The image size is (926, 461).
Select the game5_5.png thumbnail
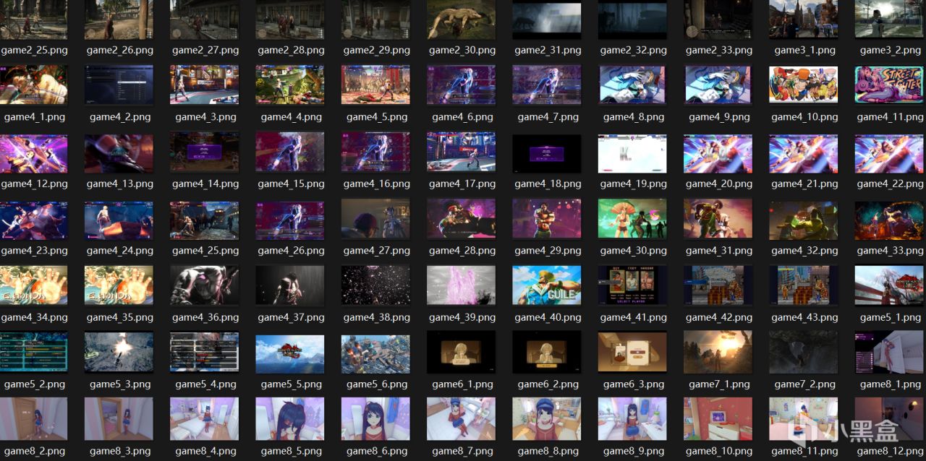290,354
